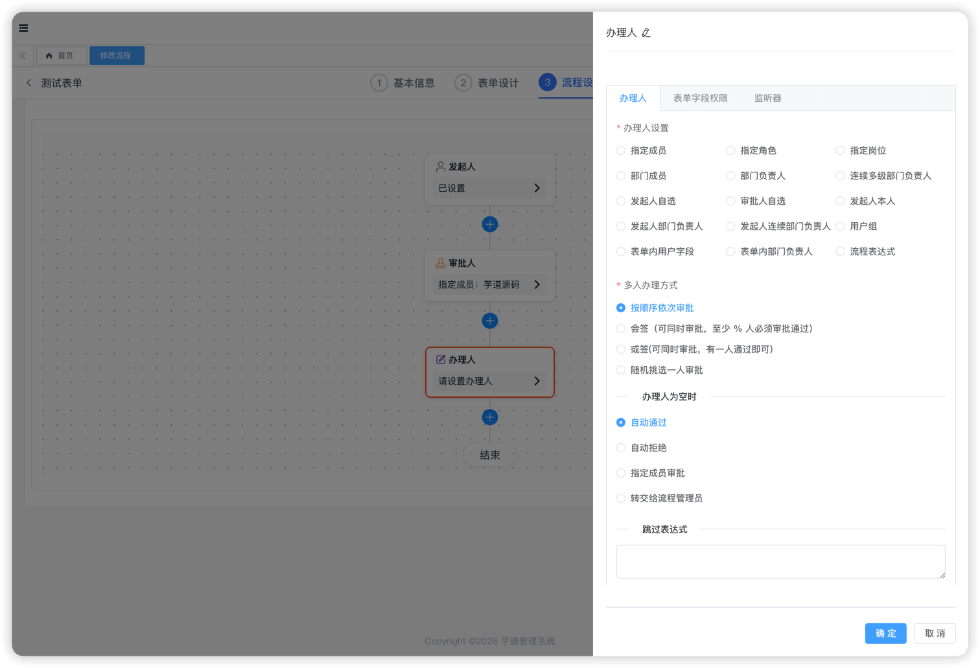The height and width of the screenshot is (668, 980).
Task: Click the 跳过表达式 text area
Action: 780,561
